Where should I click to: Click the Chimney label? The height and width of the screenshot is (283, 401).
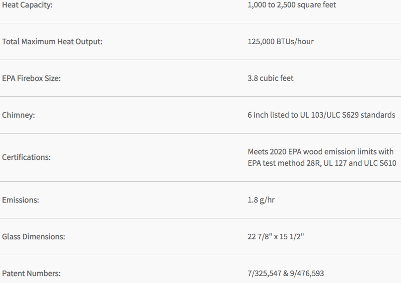19,115
